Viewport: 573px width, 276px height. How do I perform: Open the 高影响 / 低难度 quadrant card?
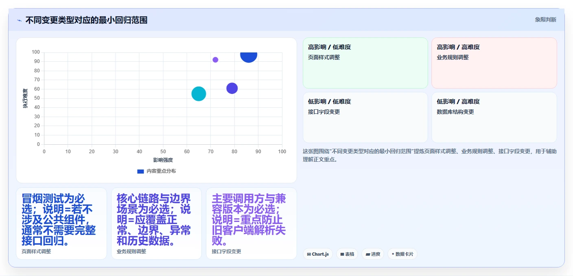pos(365,63)
